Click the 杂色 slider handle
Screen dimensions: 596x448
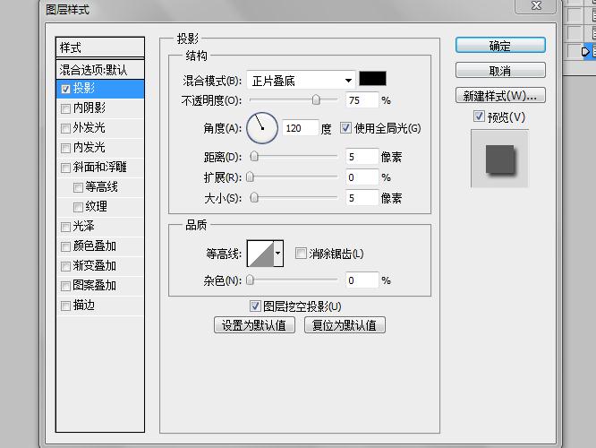coord(250,280)
